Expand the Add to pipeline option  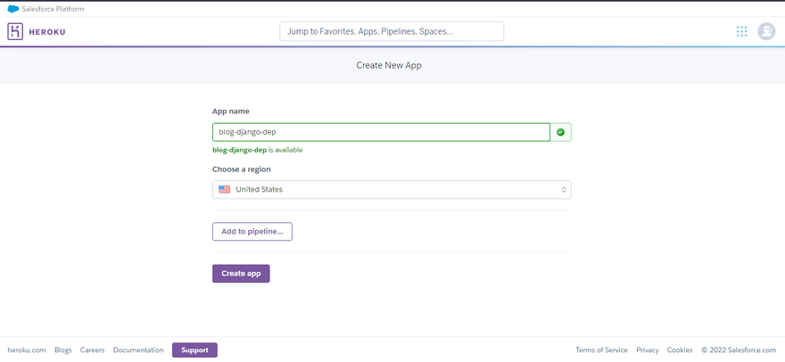[x=252, y=232]
